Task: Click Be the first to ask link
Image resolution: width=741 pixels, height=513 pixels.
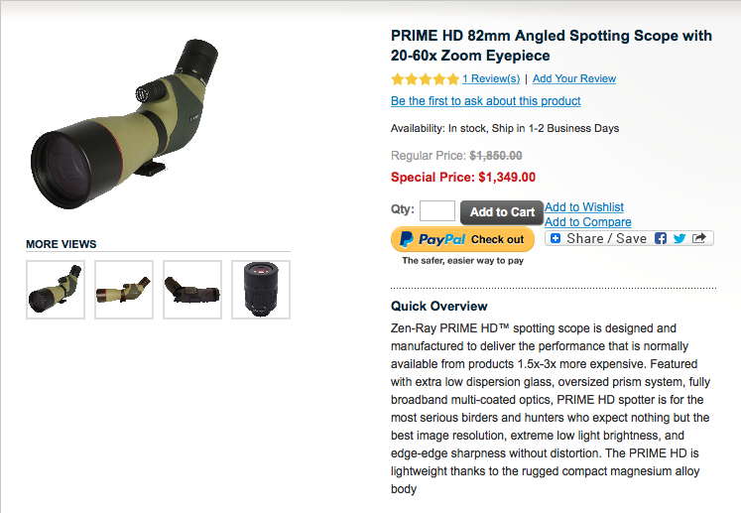Action: click(485, 101)
